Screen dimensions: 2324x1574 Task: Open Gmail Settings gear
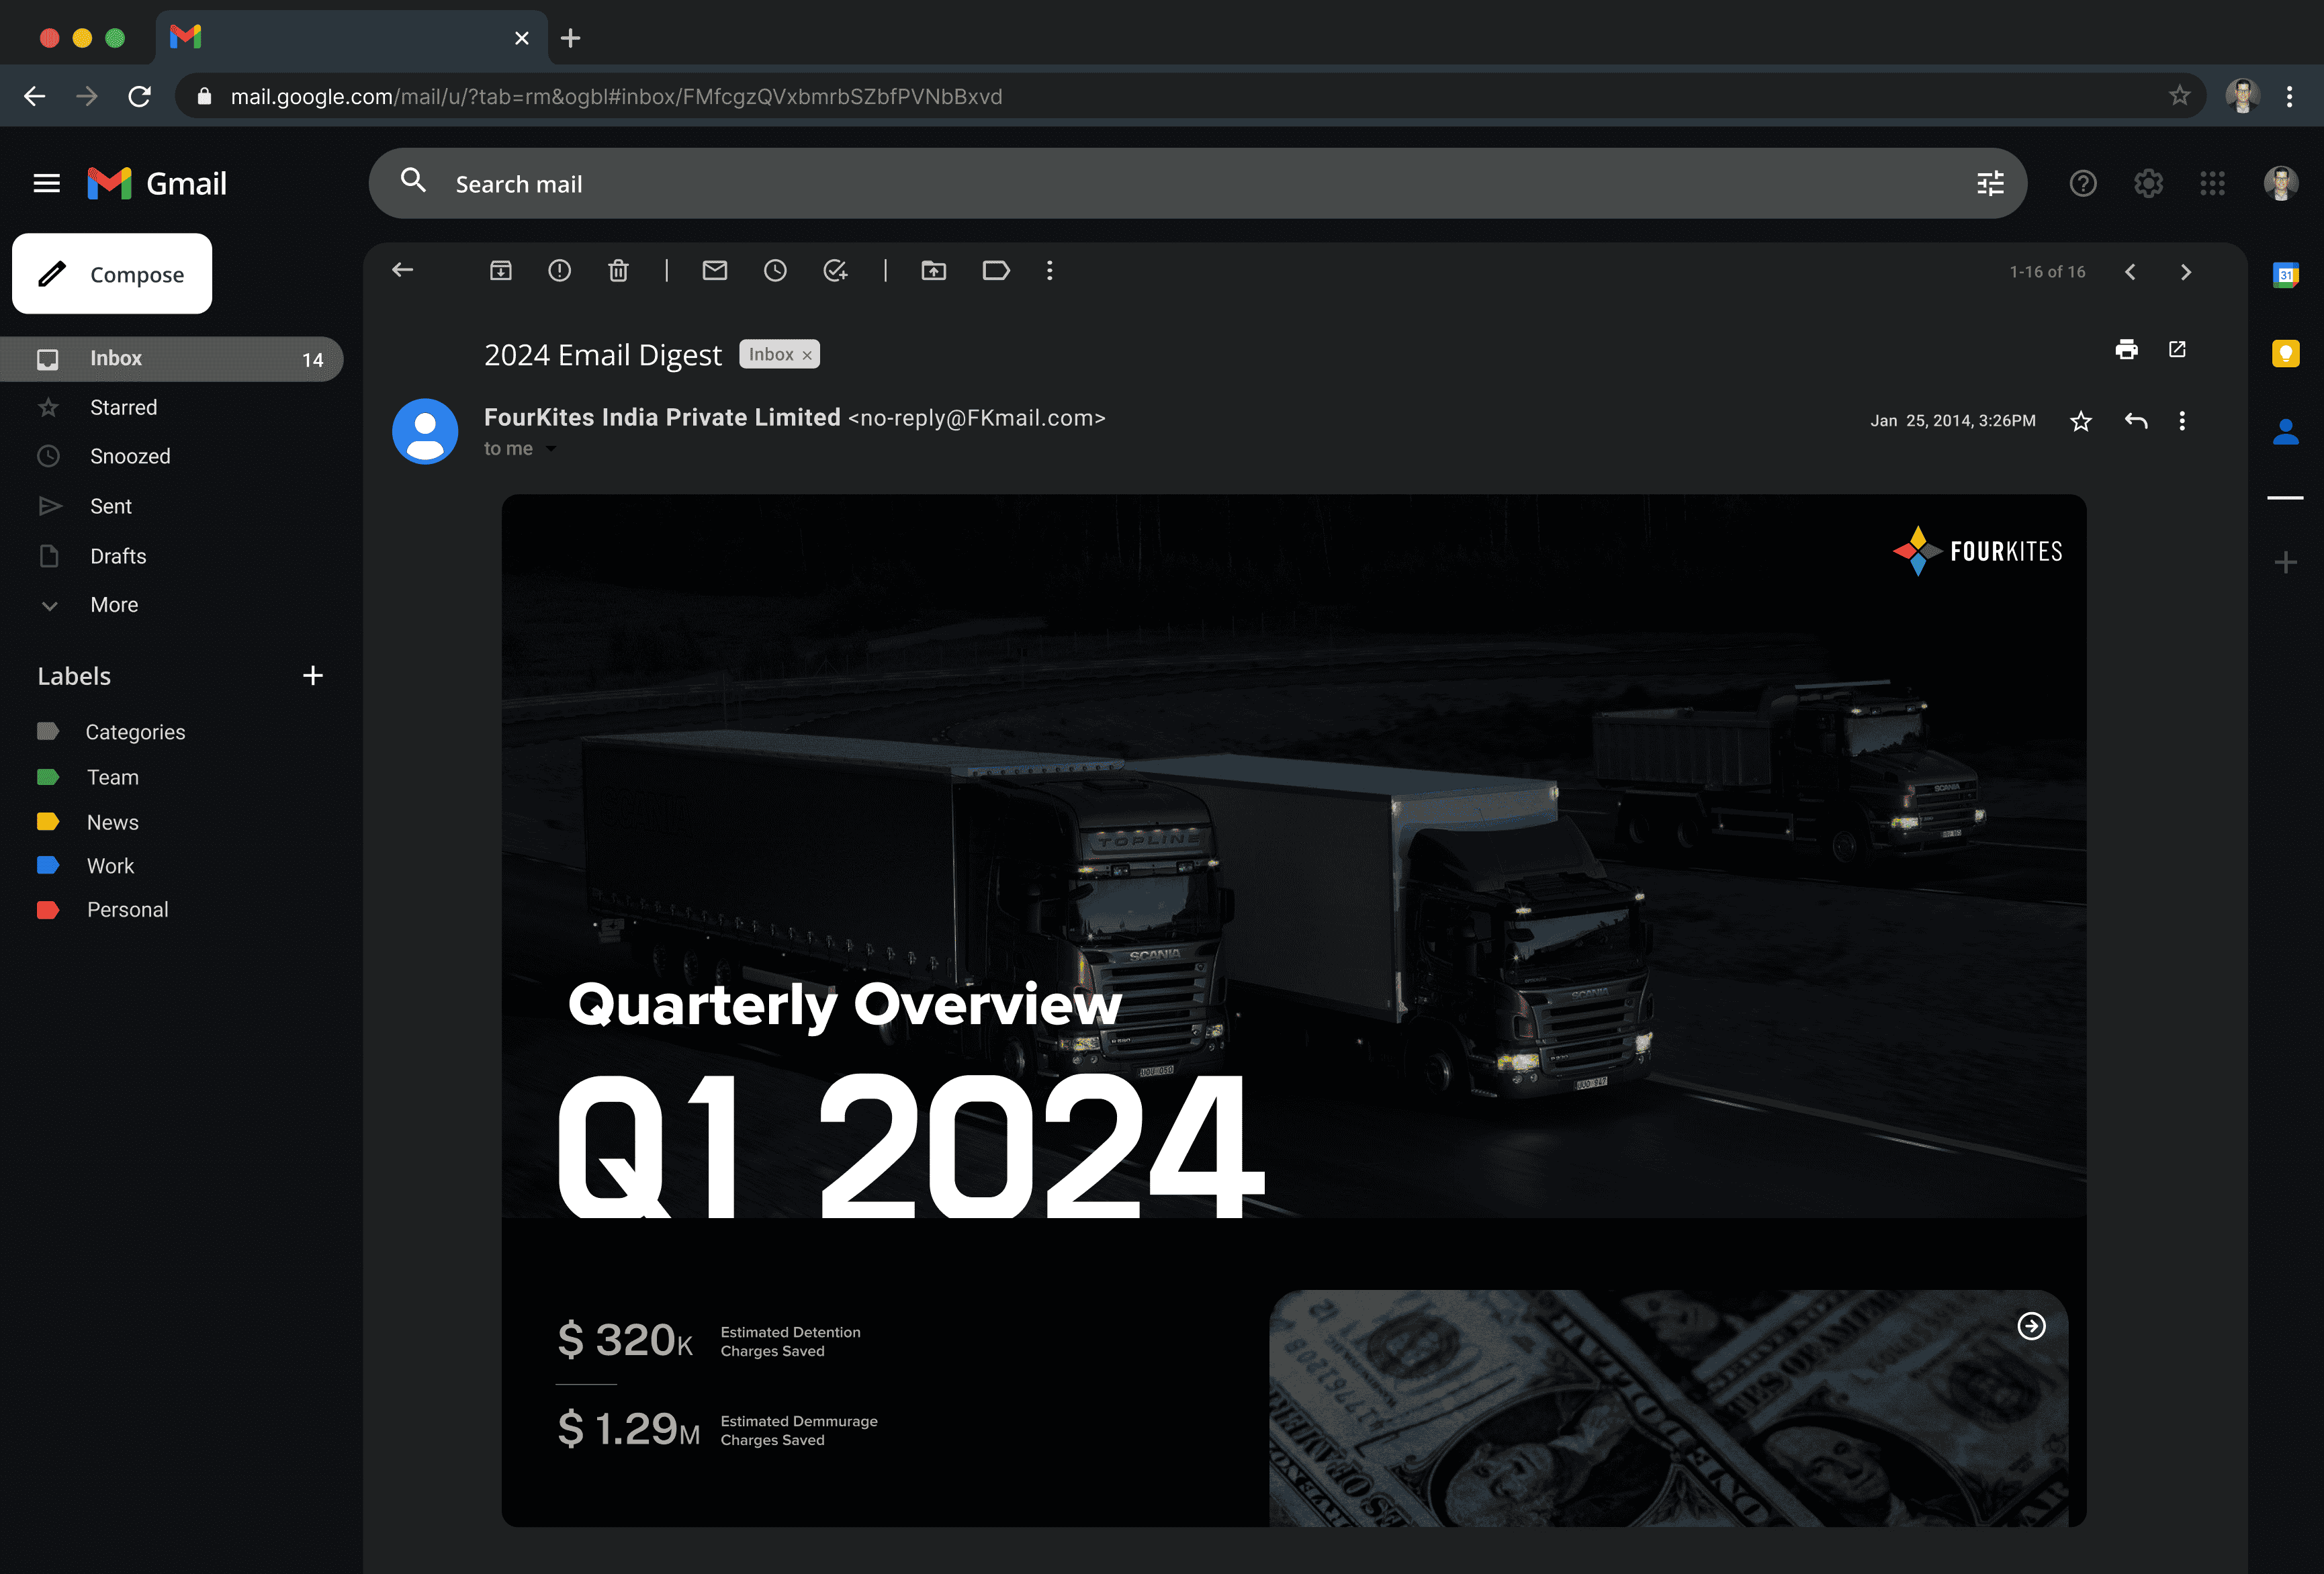[x=2148, y=184]
